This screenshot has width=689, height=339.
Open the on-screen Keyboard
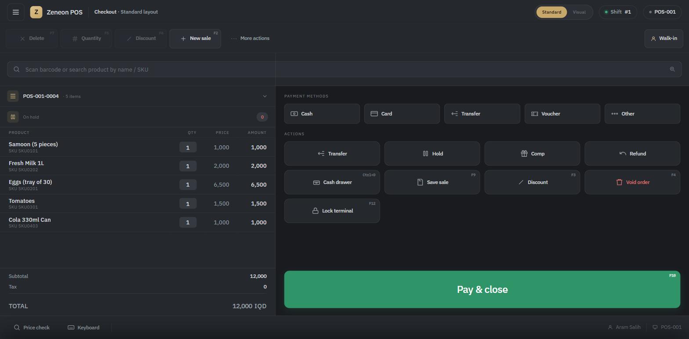(83, 328)
